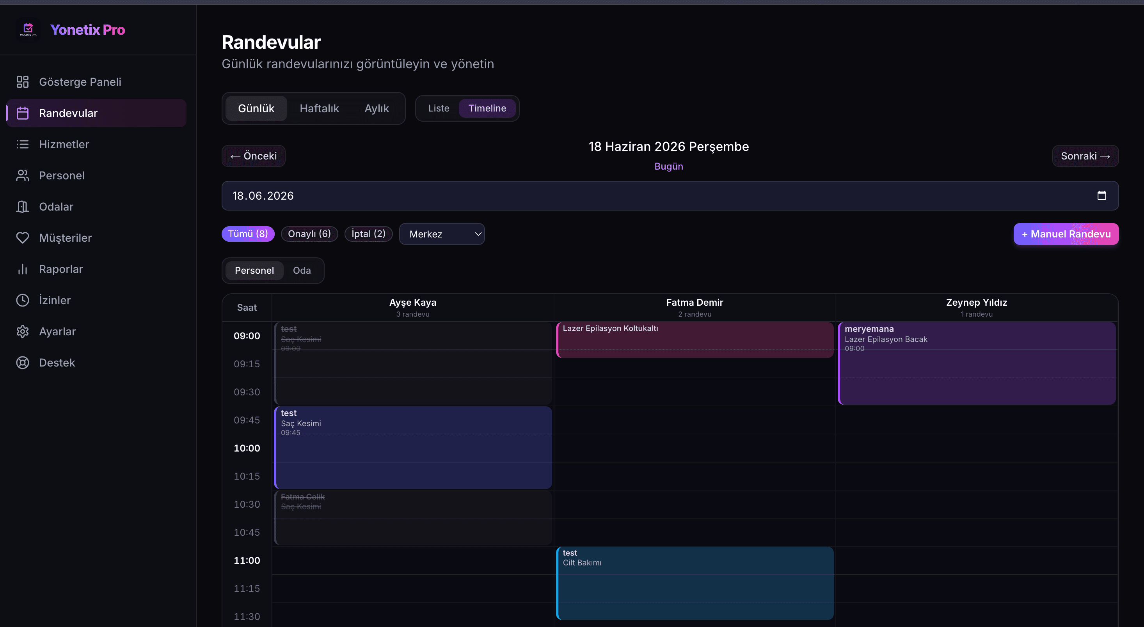Click the Ayşe Kaya column header

tap(412, 307)
